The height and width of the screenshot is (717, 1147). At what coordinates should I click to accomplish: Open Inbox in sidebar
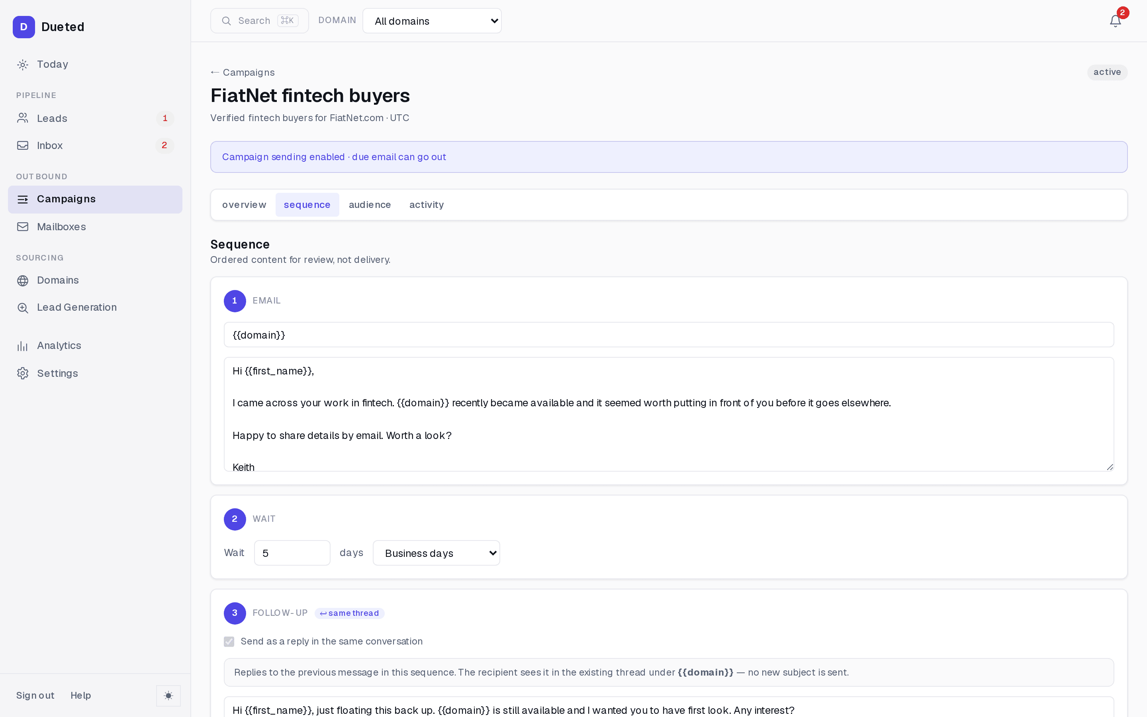tap(95, 145)
